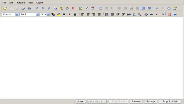Expand the Format dropdown
This screenshot has height=104, width=184.
[x=17, y=15]
